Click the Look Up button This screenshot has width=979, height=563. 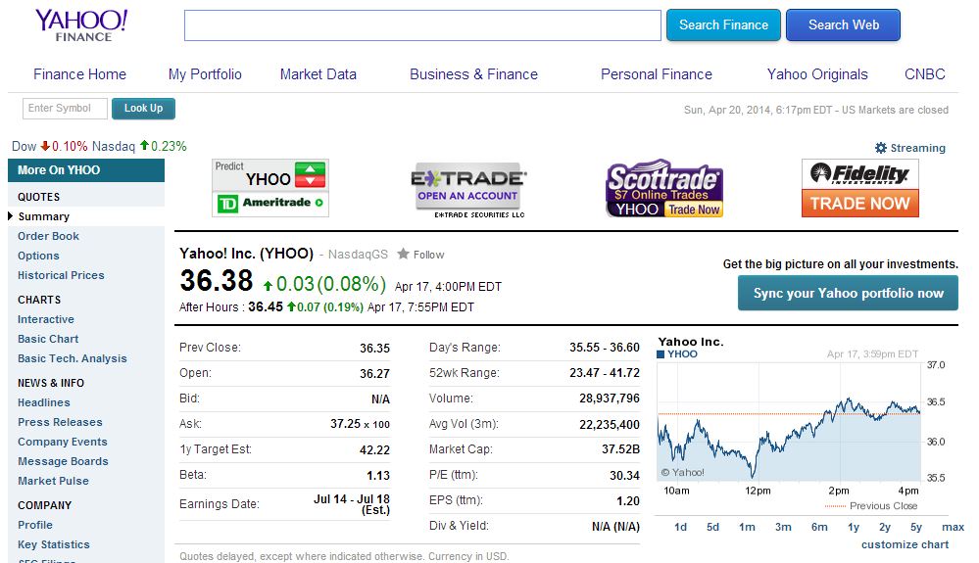click(144, 109)
